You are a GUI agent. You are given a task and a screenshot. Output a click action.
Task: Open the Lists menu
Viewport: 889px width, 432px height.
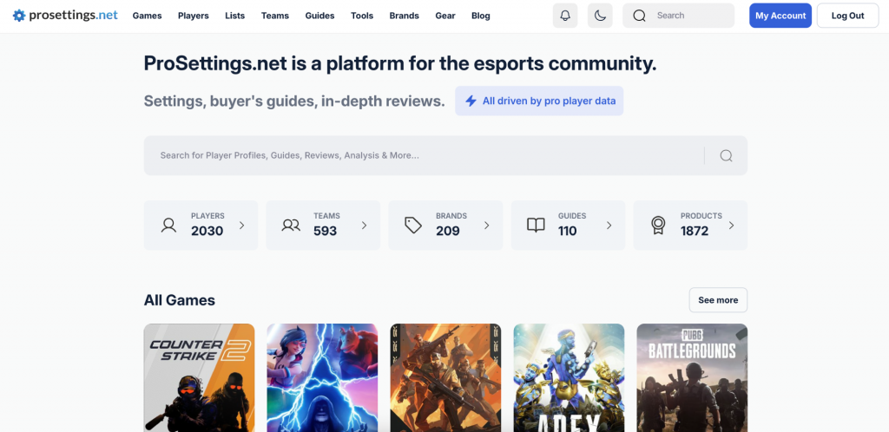click(x=234, y=16)
